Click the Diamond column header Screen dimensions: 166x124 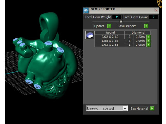(x=138, y=33)
